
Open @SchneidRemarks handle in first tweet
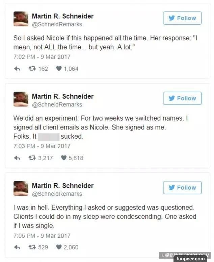click(57, 24)
